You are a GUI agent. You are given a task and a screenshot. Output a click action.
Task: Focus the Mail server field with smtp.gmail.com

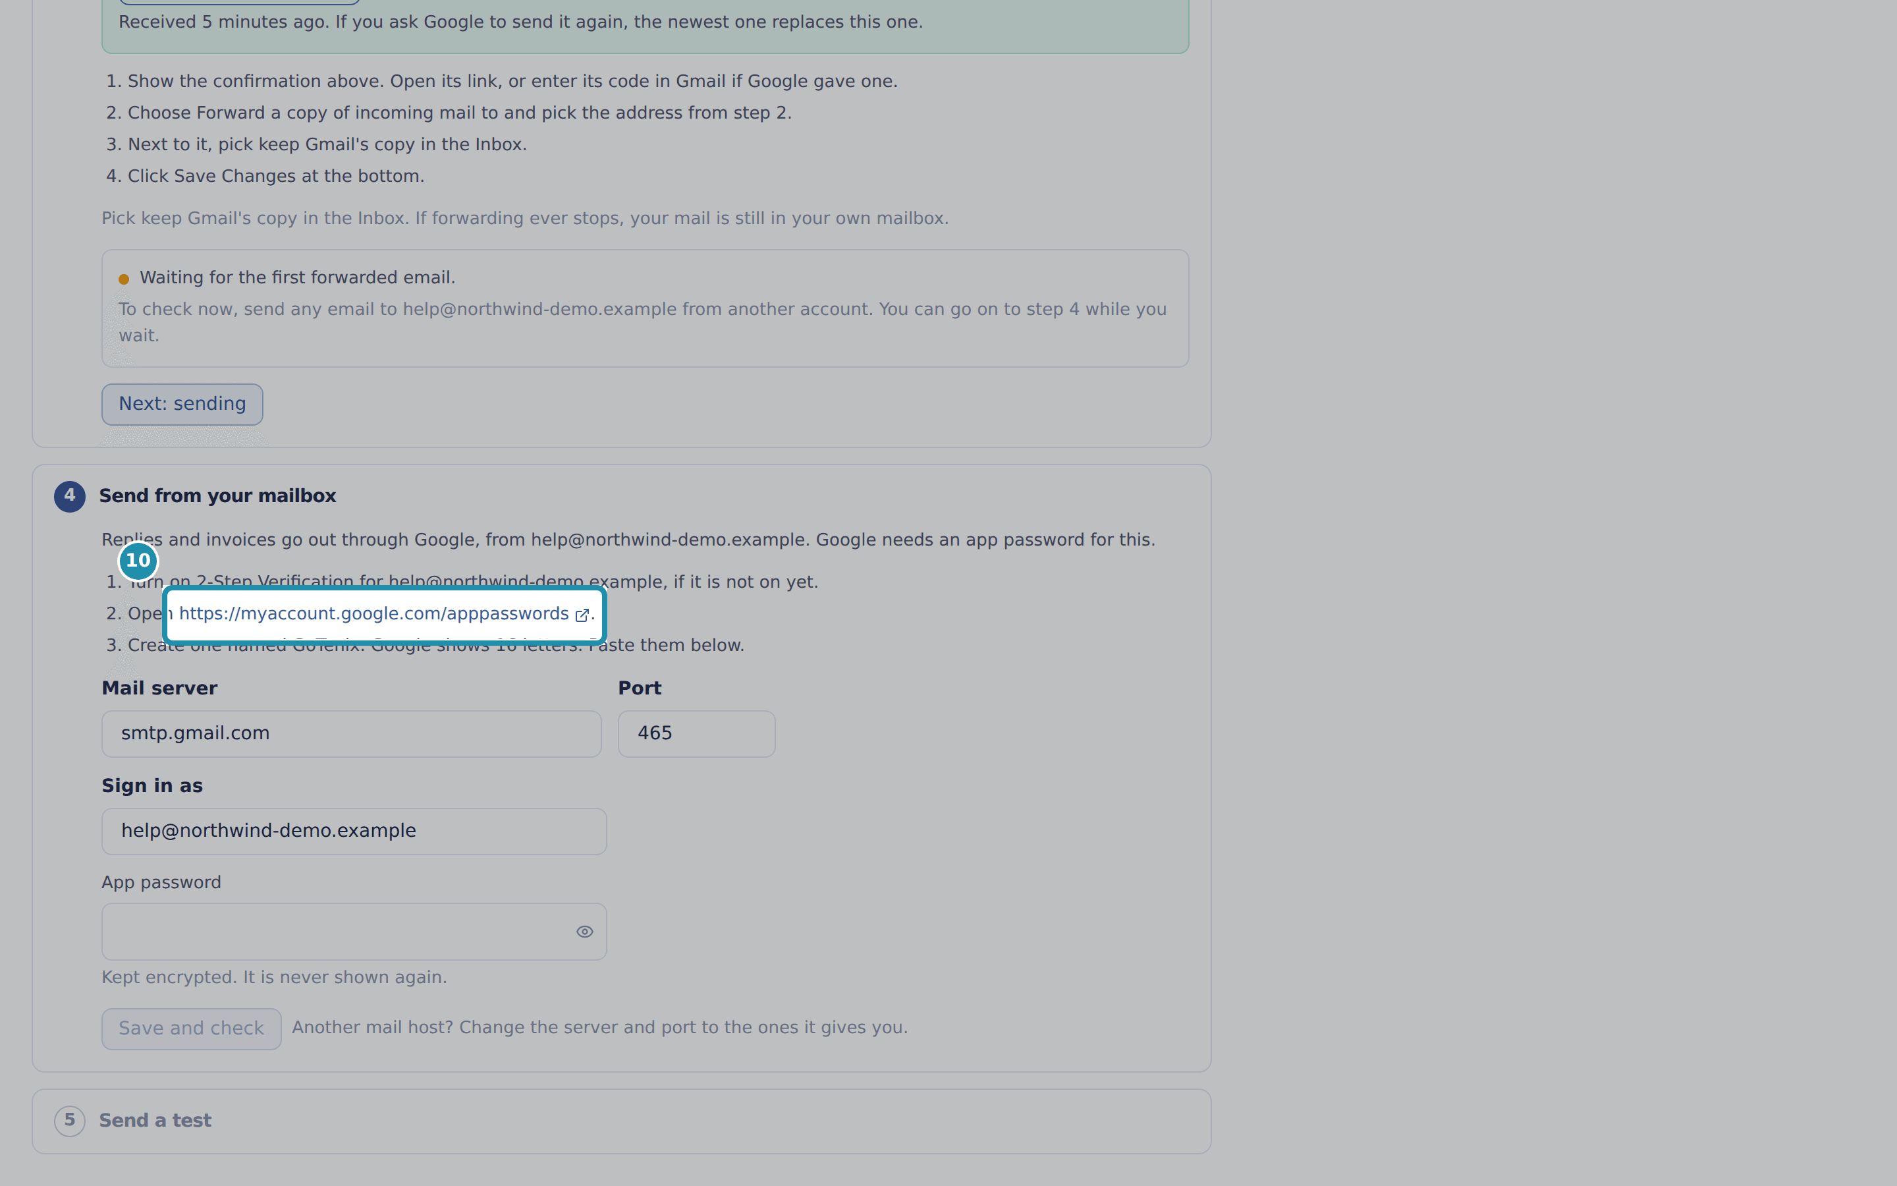[351, 733]
